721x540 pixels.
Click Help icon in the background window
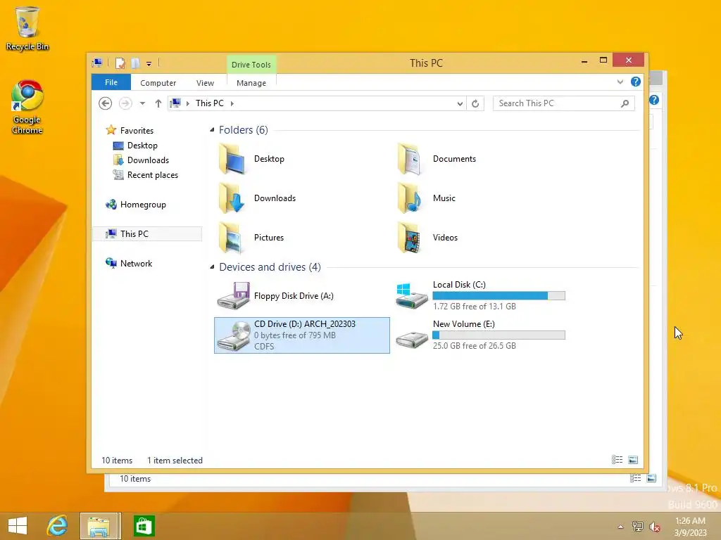point(654,100)
